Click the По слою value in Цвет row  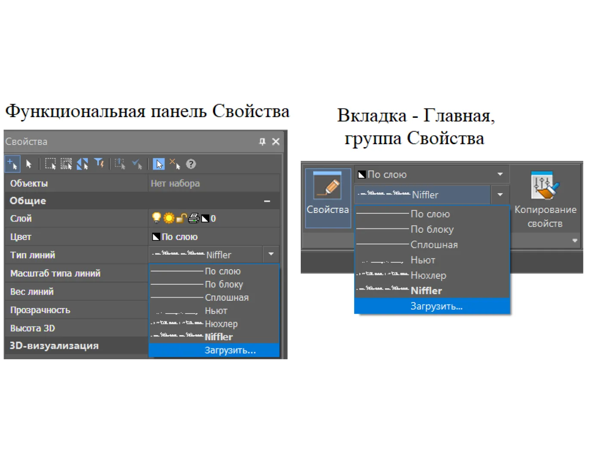coord(179,237)
